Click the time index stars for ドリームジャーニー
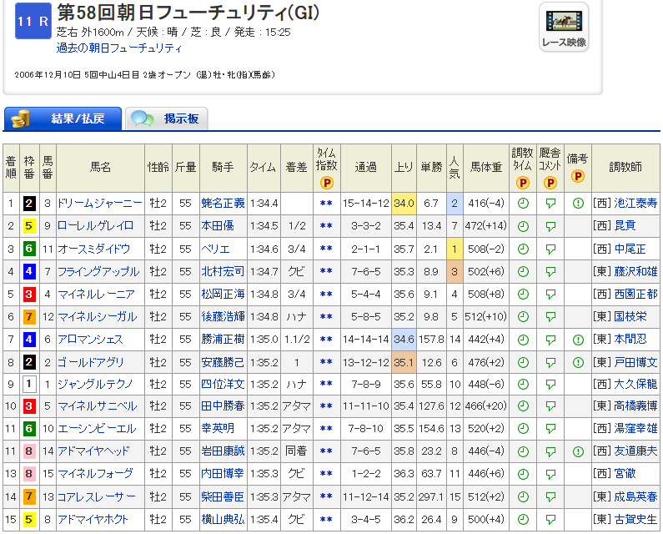The image size is (663, 534). pos(326,204)
